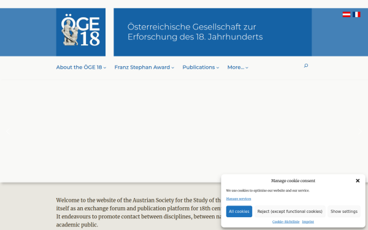Close the cookie consent dialog
The width and height of the screenshot is (368, 230).
[x=358, y=181]
